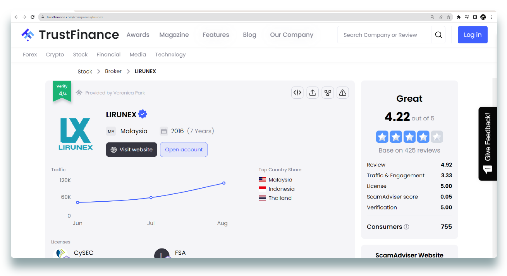
Task: Open the Chrome three-dot menu
Action: pyautogui.click(x=491, y=17)
